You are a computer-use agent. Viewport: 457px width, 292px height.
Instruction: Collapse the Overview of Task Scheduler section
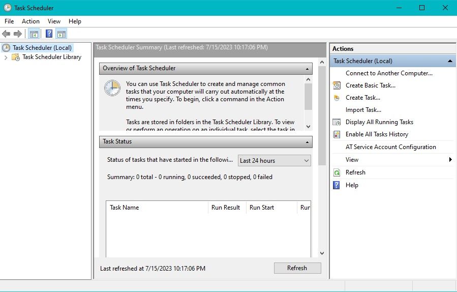click(307, 69)
